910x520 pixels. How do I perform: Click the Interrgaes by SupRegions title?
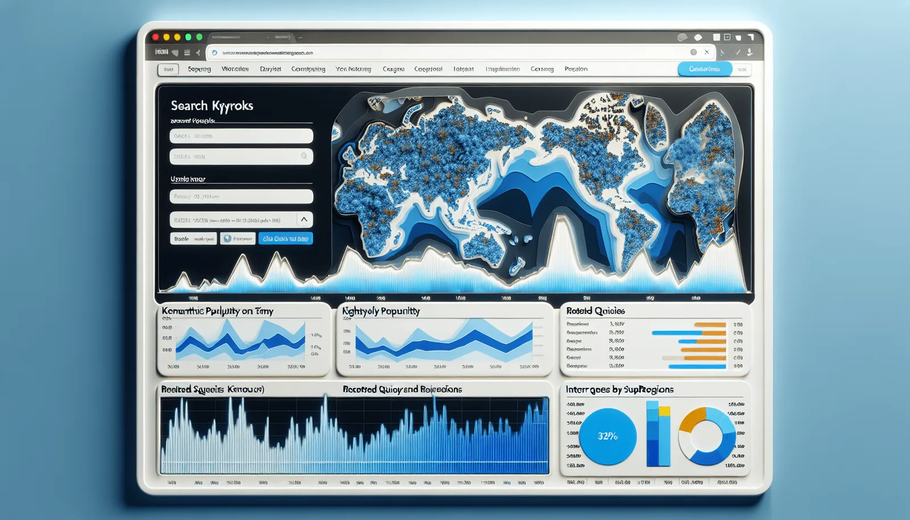pyautogui.click(x=620, y=390)
